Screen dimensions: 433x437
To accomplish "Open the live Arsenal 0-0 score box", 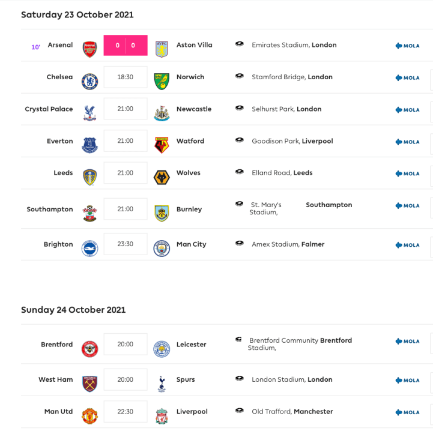I will coord(126,46).
